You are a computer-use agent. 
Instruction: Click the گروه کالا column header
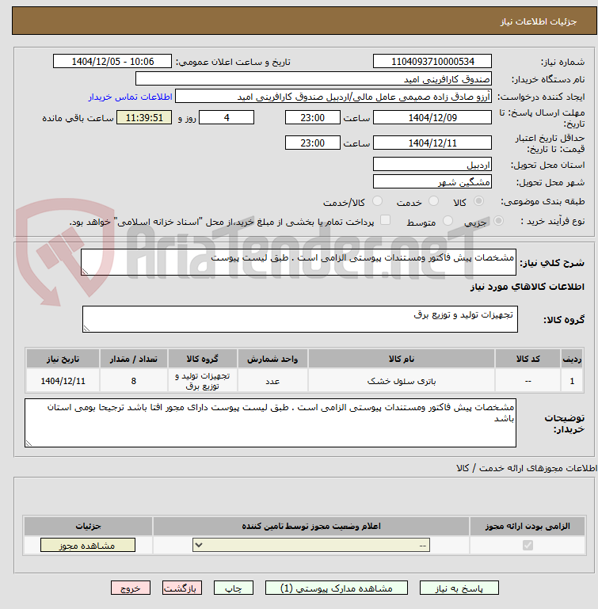coord(203,359)
